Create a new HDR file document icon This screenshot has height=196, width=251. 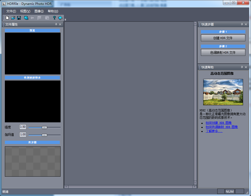[x=7, y=18]
